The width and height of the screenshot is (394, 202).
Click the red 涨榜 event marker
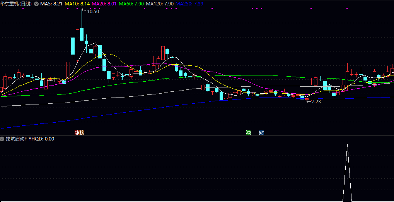click(79, 132)
